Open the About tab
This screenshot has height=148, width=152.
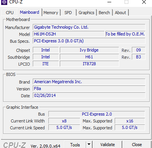tap(120, 13)
